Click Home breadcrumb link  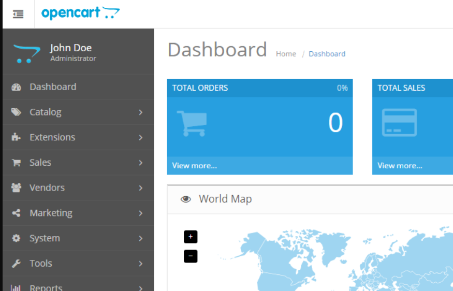pos(286,54)
